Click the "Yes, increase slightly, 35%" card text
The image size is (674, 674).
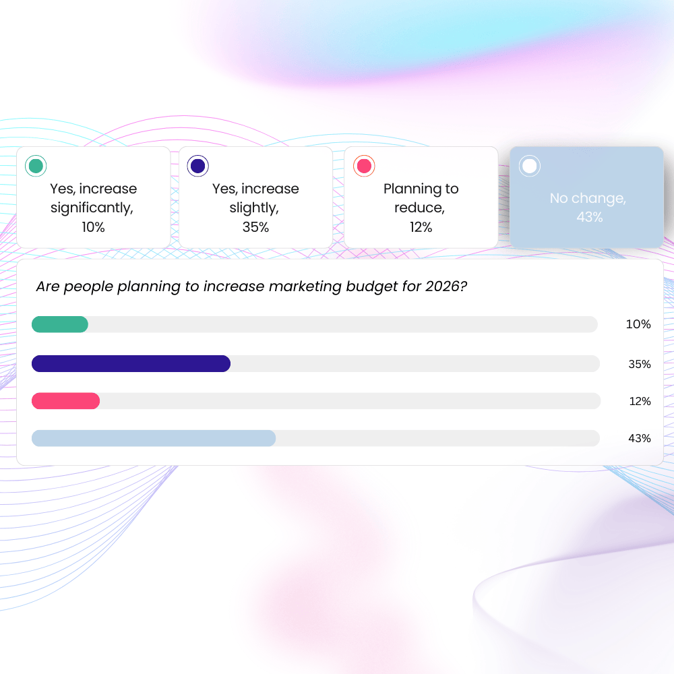(255, 208)
